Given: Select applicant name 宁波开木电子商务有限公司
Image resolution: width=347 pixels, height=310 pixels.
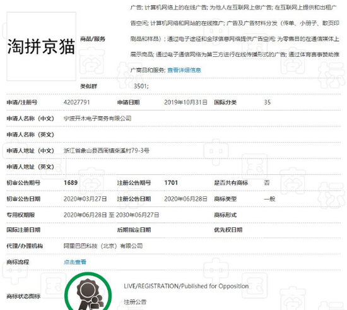Looking at the screenshot, I should 97,119.
